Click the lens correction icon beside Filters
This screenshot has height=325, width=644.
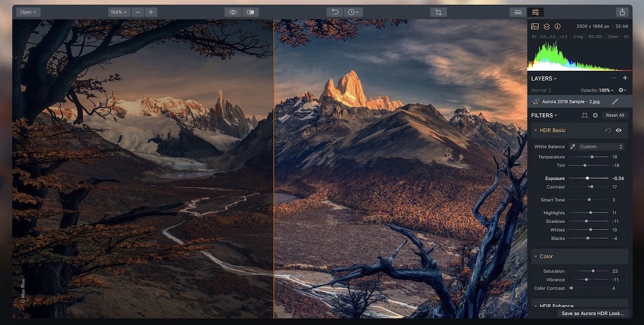tap(584, 115)
